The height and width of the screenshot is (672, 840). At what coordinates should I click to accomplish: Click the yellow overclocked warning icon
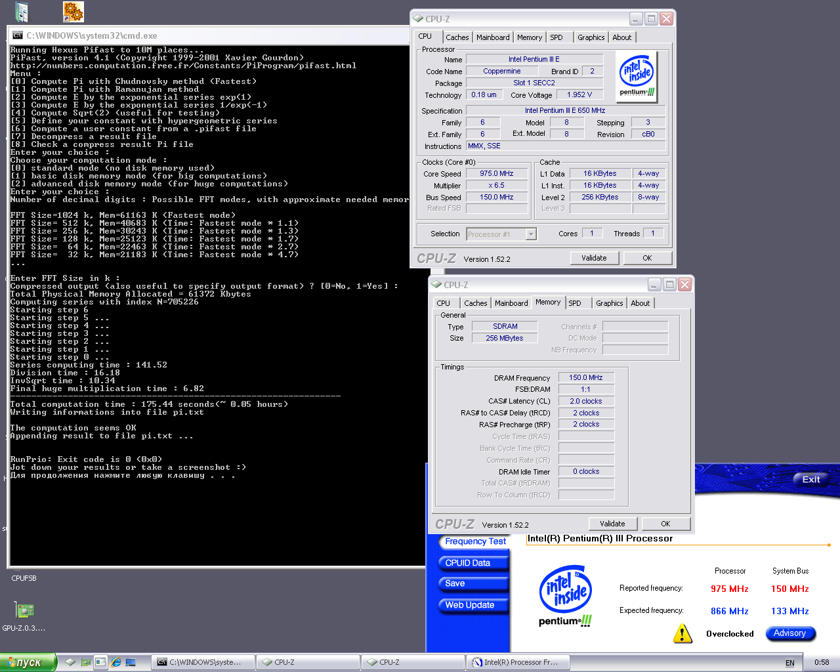tap(682, 633)
